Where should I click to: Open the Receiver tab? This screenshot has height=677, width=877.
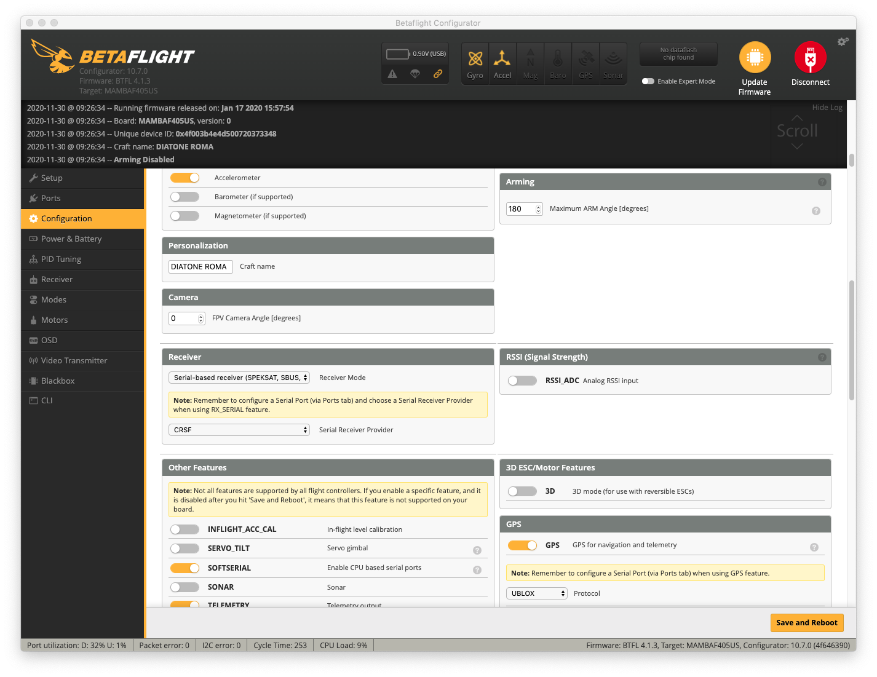(x=82, y=279)
